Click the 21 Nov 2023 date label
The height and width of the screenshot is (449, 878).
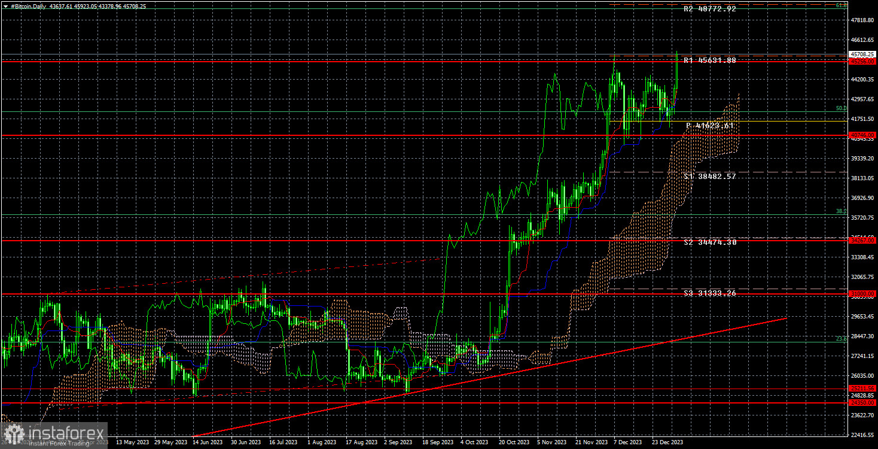coord(590,442)
